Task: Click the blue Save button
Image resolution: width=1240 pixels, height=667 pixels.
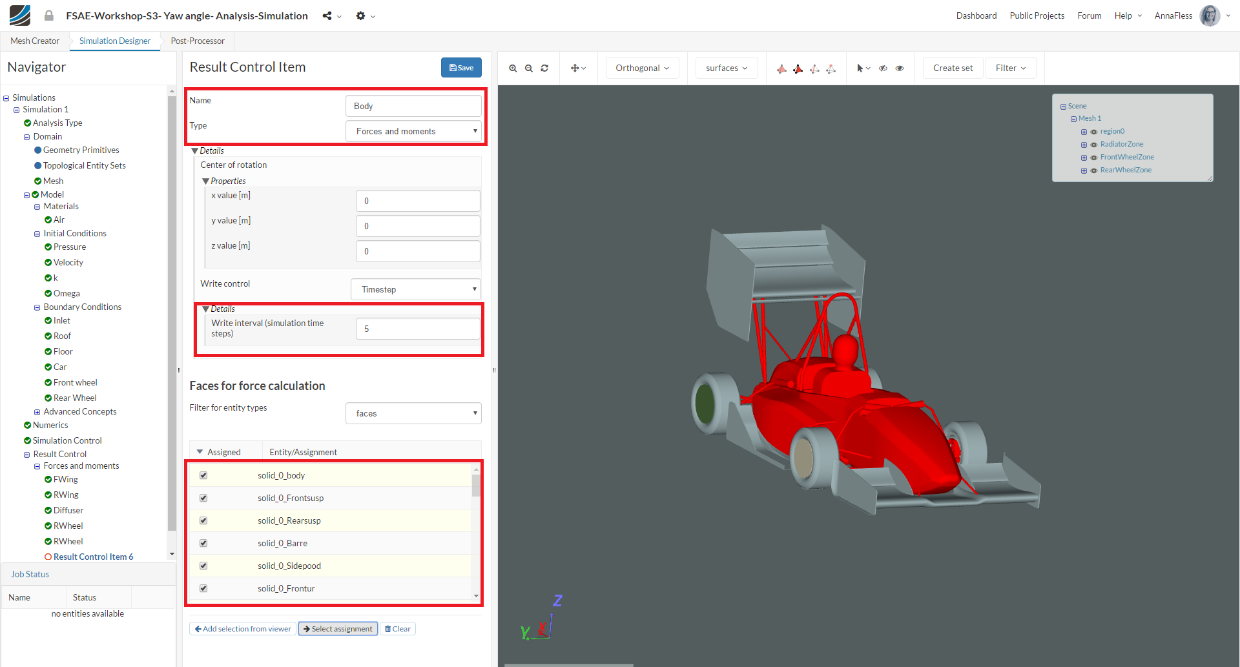Action: point(461,68)
